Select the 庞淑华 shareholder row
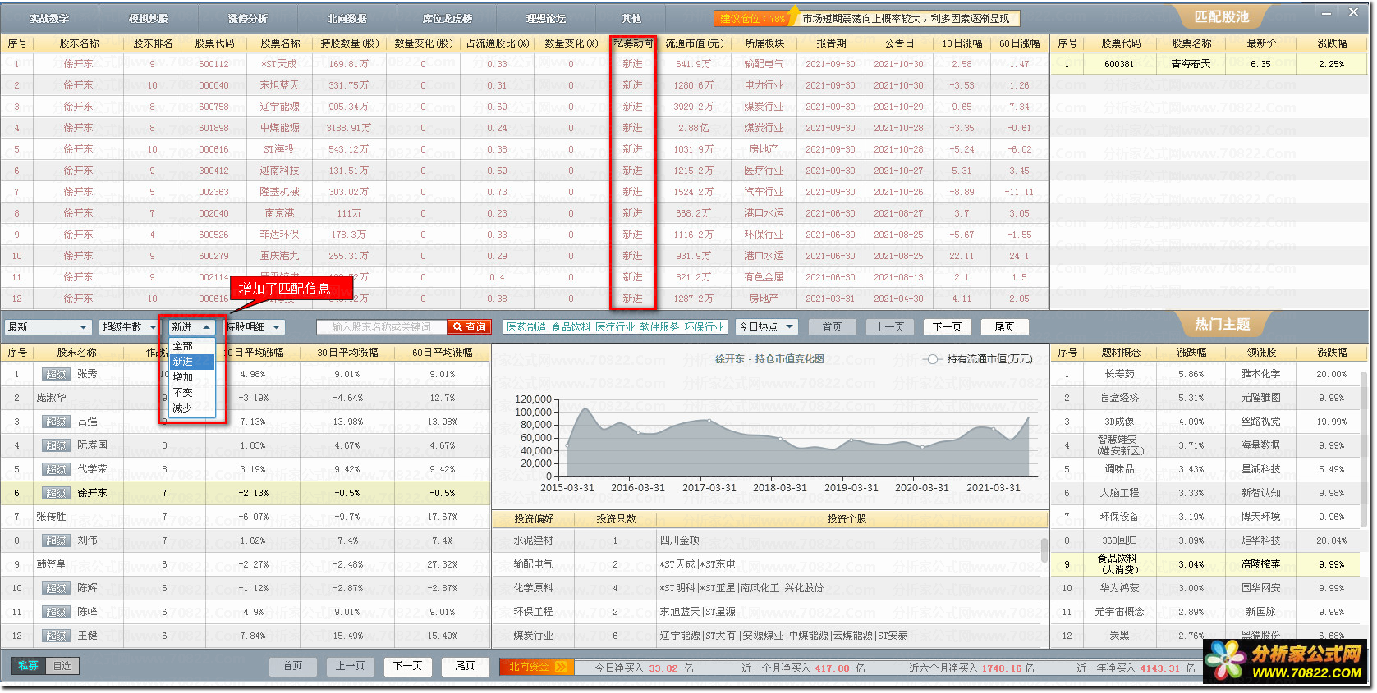The width and height of the screenshot is (1377, 693). coord(246,398)
